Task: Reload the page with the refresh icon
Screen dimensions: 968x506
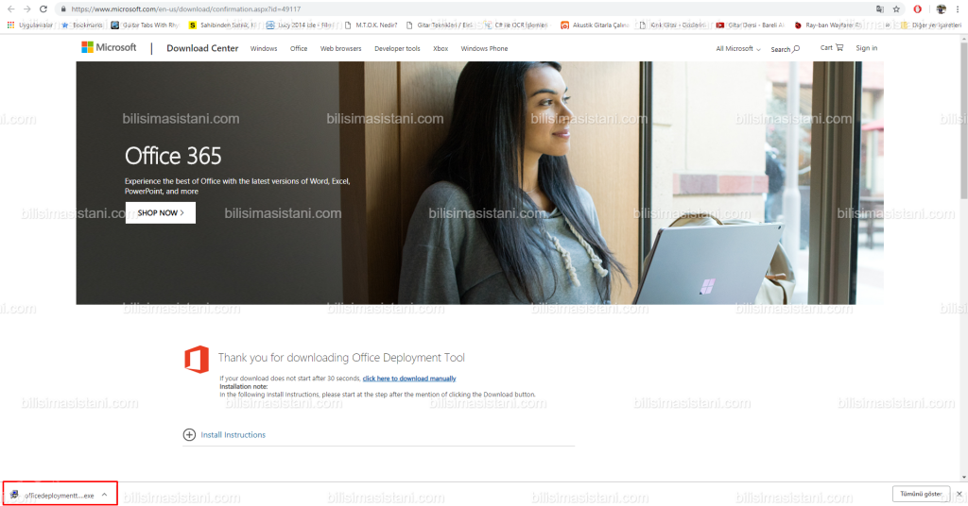Action: click(x=43, y=9)
